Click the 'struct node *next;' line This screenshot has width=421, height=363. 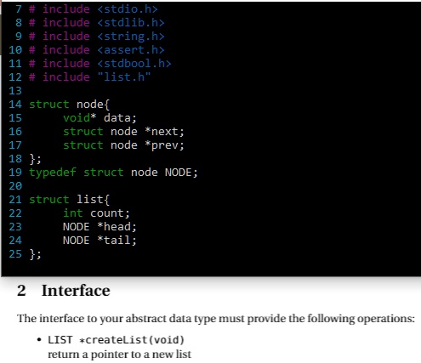point(123,132)
